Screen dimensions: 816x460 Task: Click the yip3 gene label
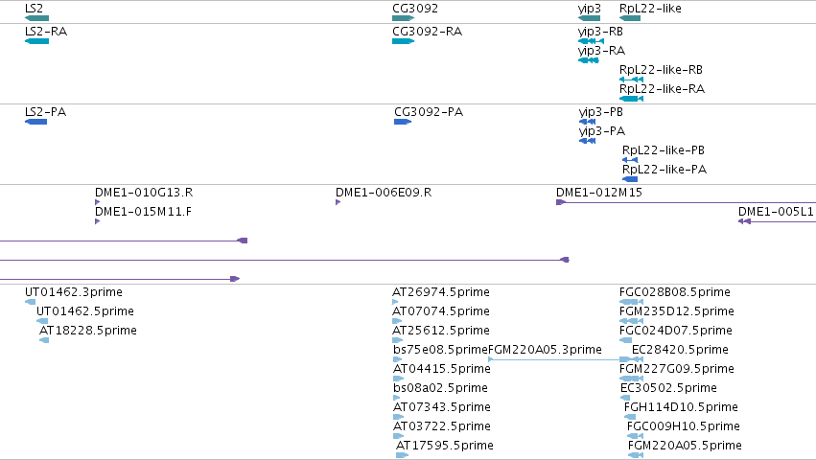click(589, 9)
